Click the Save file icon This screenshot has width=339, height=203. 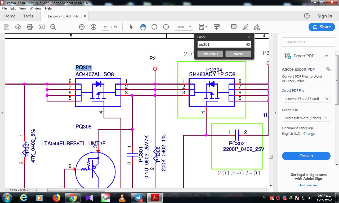7,27
